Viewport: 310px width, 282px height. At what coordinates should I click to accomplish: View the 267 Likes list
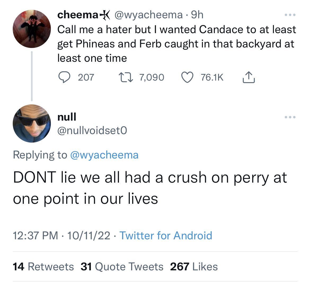[x=194, y=267]
